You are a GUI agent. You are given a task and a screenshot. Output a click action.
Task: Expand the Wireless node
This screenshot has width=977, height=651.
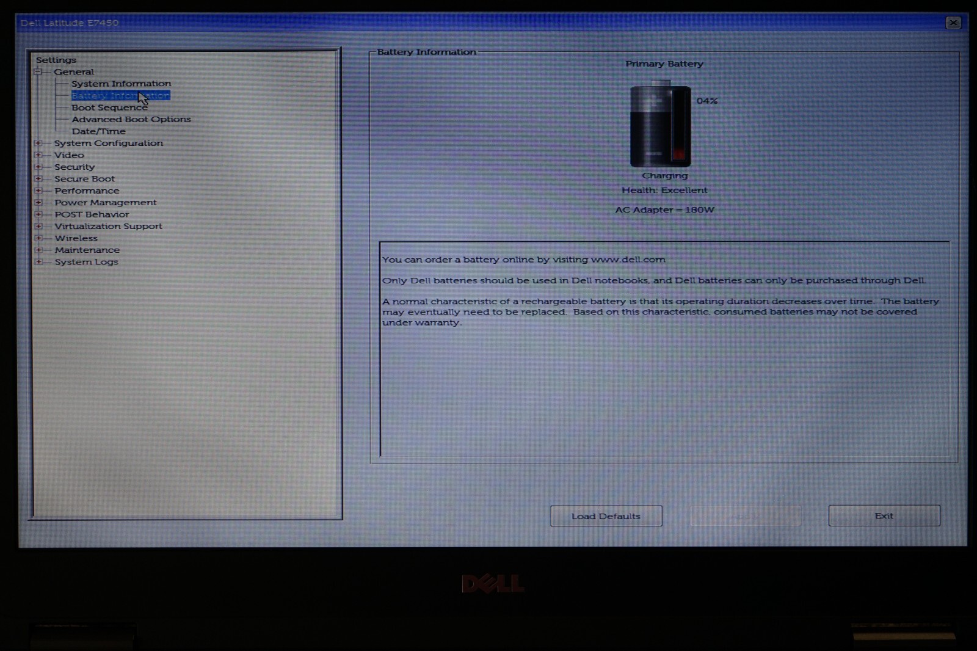38,238
